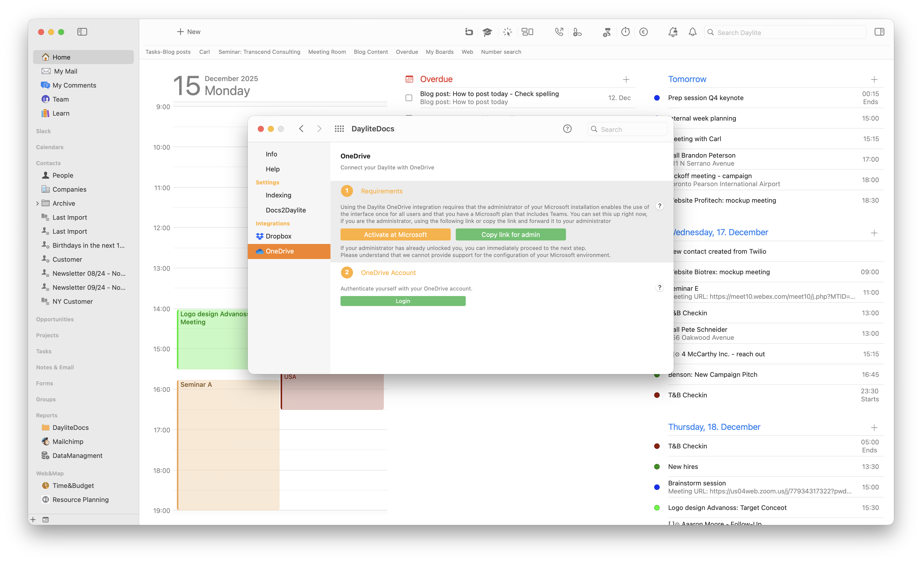Expand the Forms sidebar section
This screenshot has height=562, width=922.
coord(45,383)
